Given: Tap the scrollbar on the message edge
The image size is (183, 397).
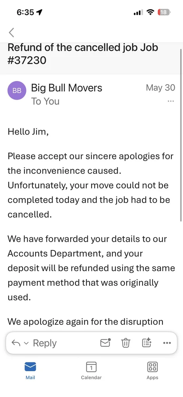Looking at the screenshot, I should pyautogui.click(x=181, y=134).
